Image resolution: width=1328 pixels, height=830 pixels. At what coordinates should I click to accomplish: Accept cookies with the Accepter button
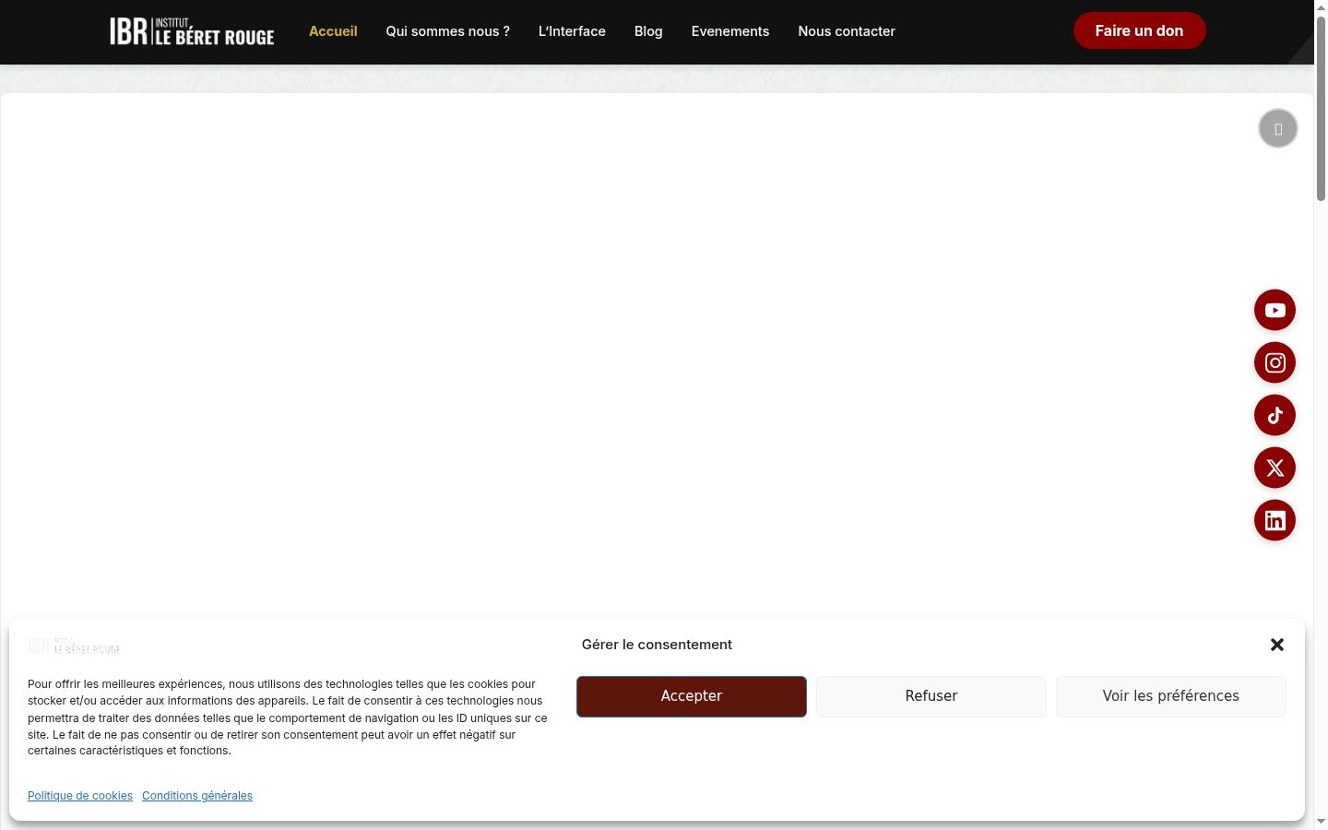click(x=692, y=696)
